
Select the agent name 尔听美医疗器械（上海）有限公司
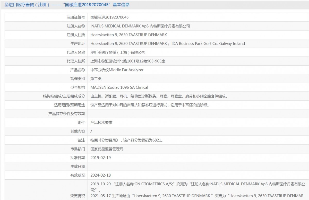point(118,52)
